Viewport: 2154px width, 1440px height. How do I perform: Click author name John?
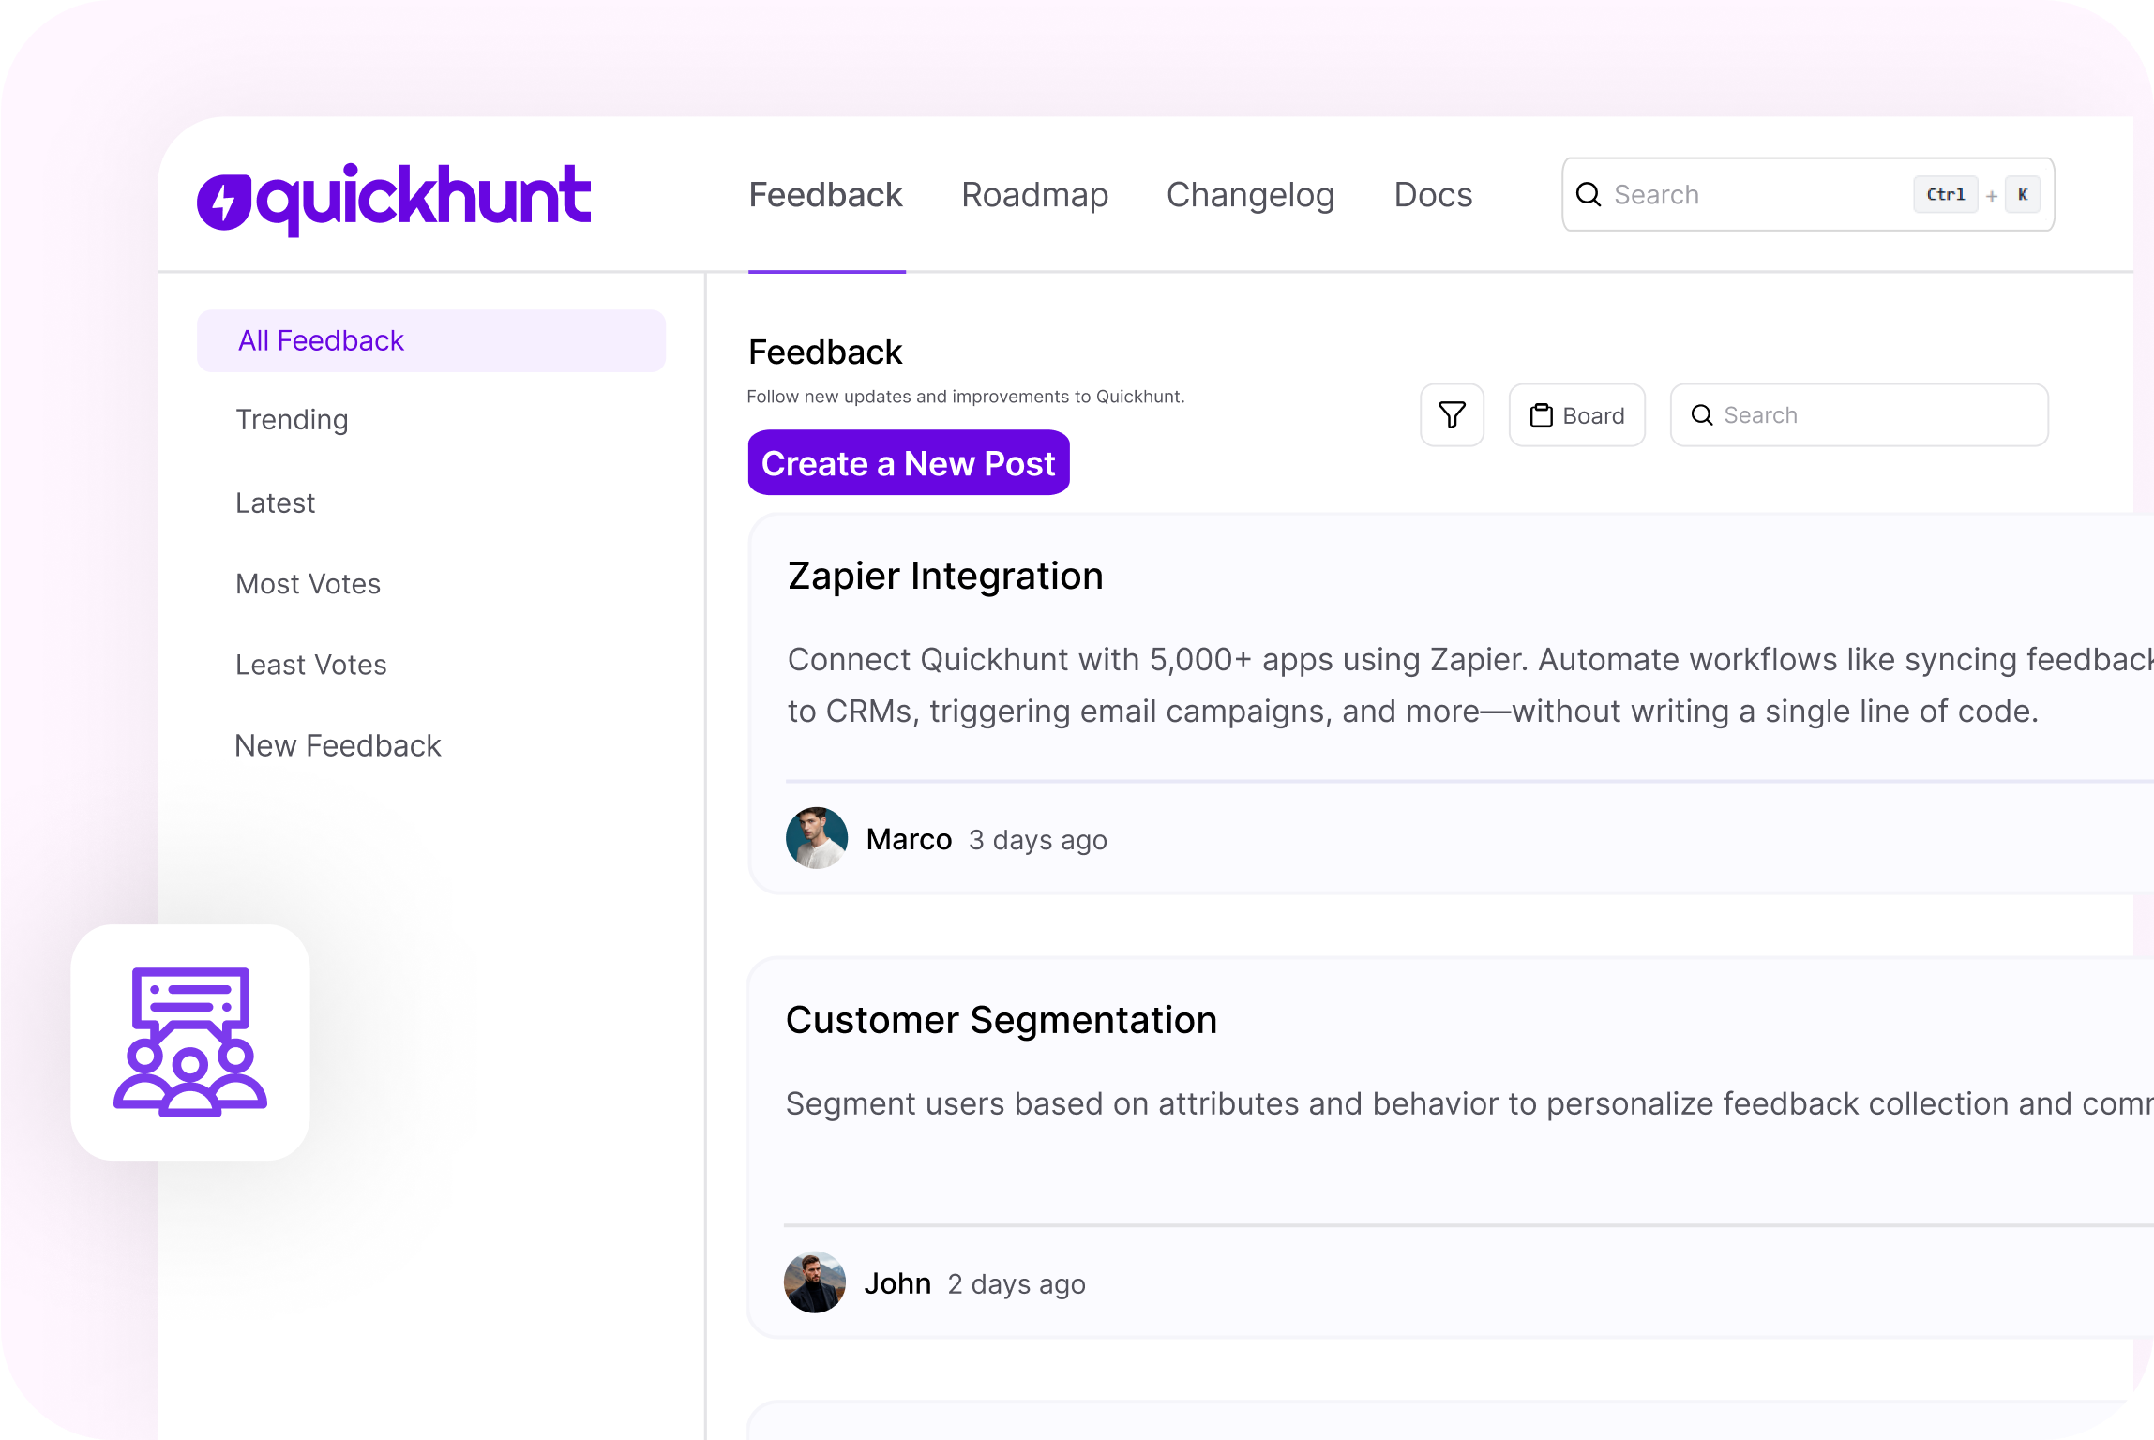pyautogui.click(x=897, y=1283)
